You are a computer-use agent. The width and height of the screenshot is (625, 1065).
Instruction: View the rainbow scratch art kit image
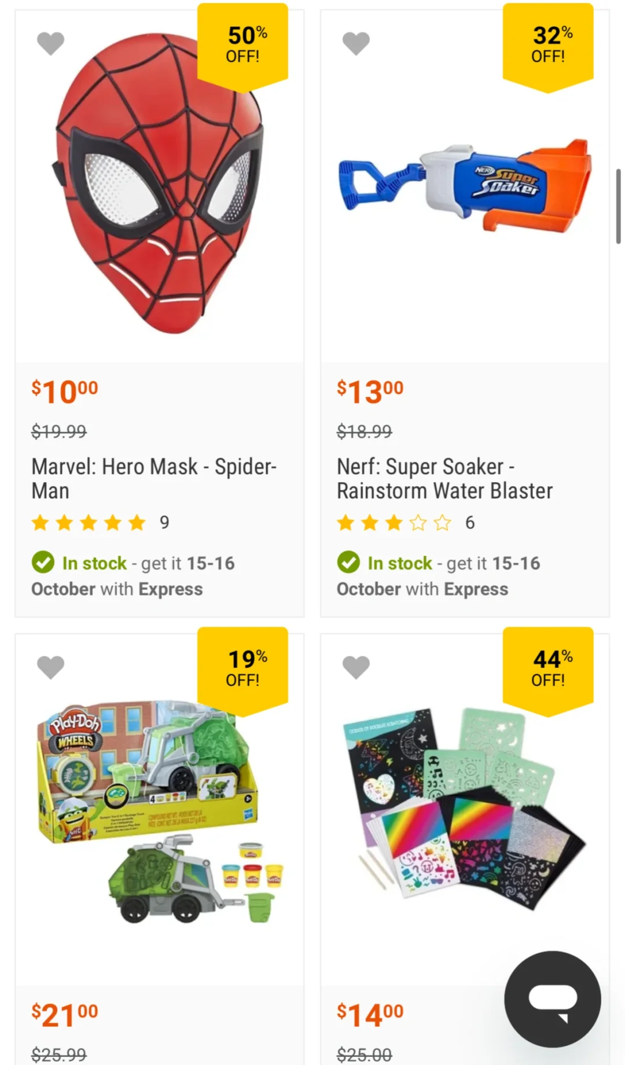[465, 810]
